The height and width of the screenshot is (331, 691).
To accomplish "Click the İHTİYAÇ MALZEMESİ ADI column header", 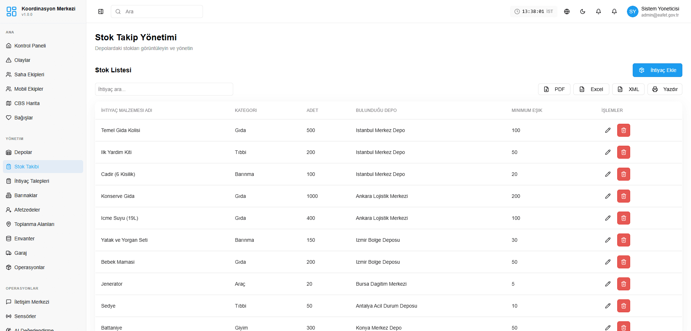I will [x=127, y=110].
